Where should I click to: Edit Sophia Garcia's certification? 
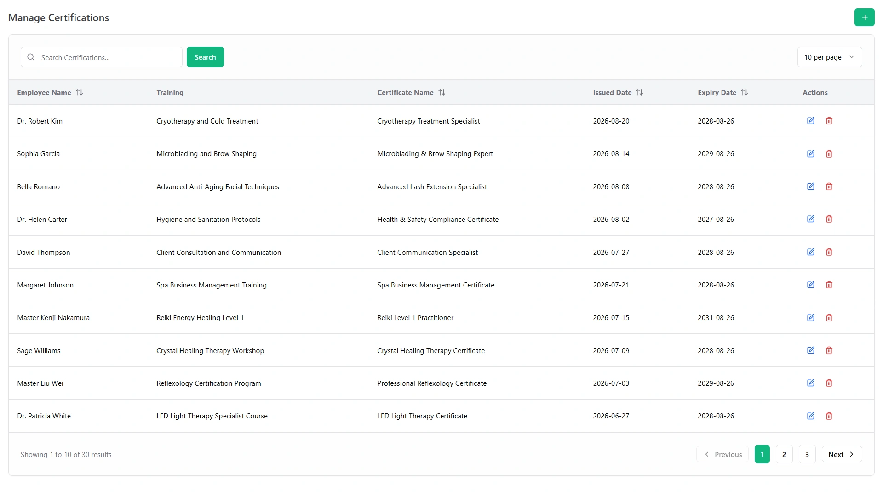tap(811, 154)
